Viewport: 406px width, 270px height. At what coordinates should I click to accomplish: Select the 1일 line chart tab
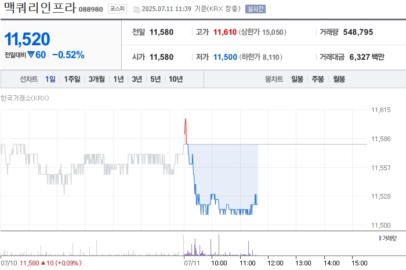(50, 79)
